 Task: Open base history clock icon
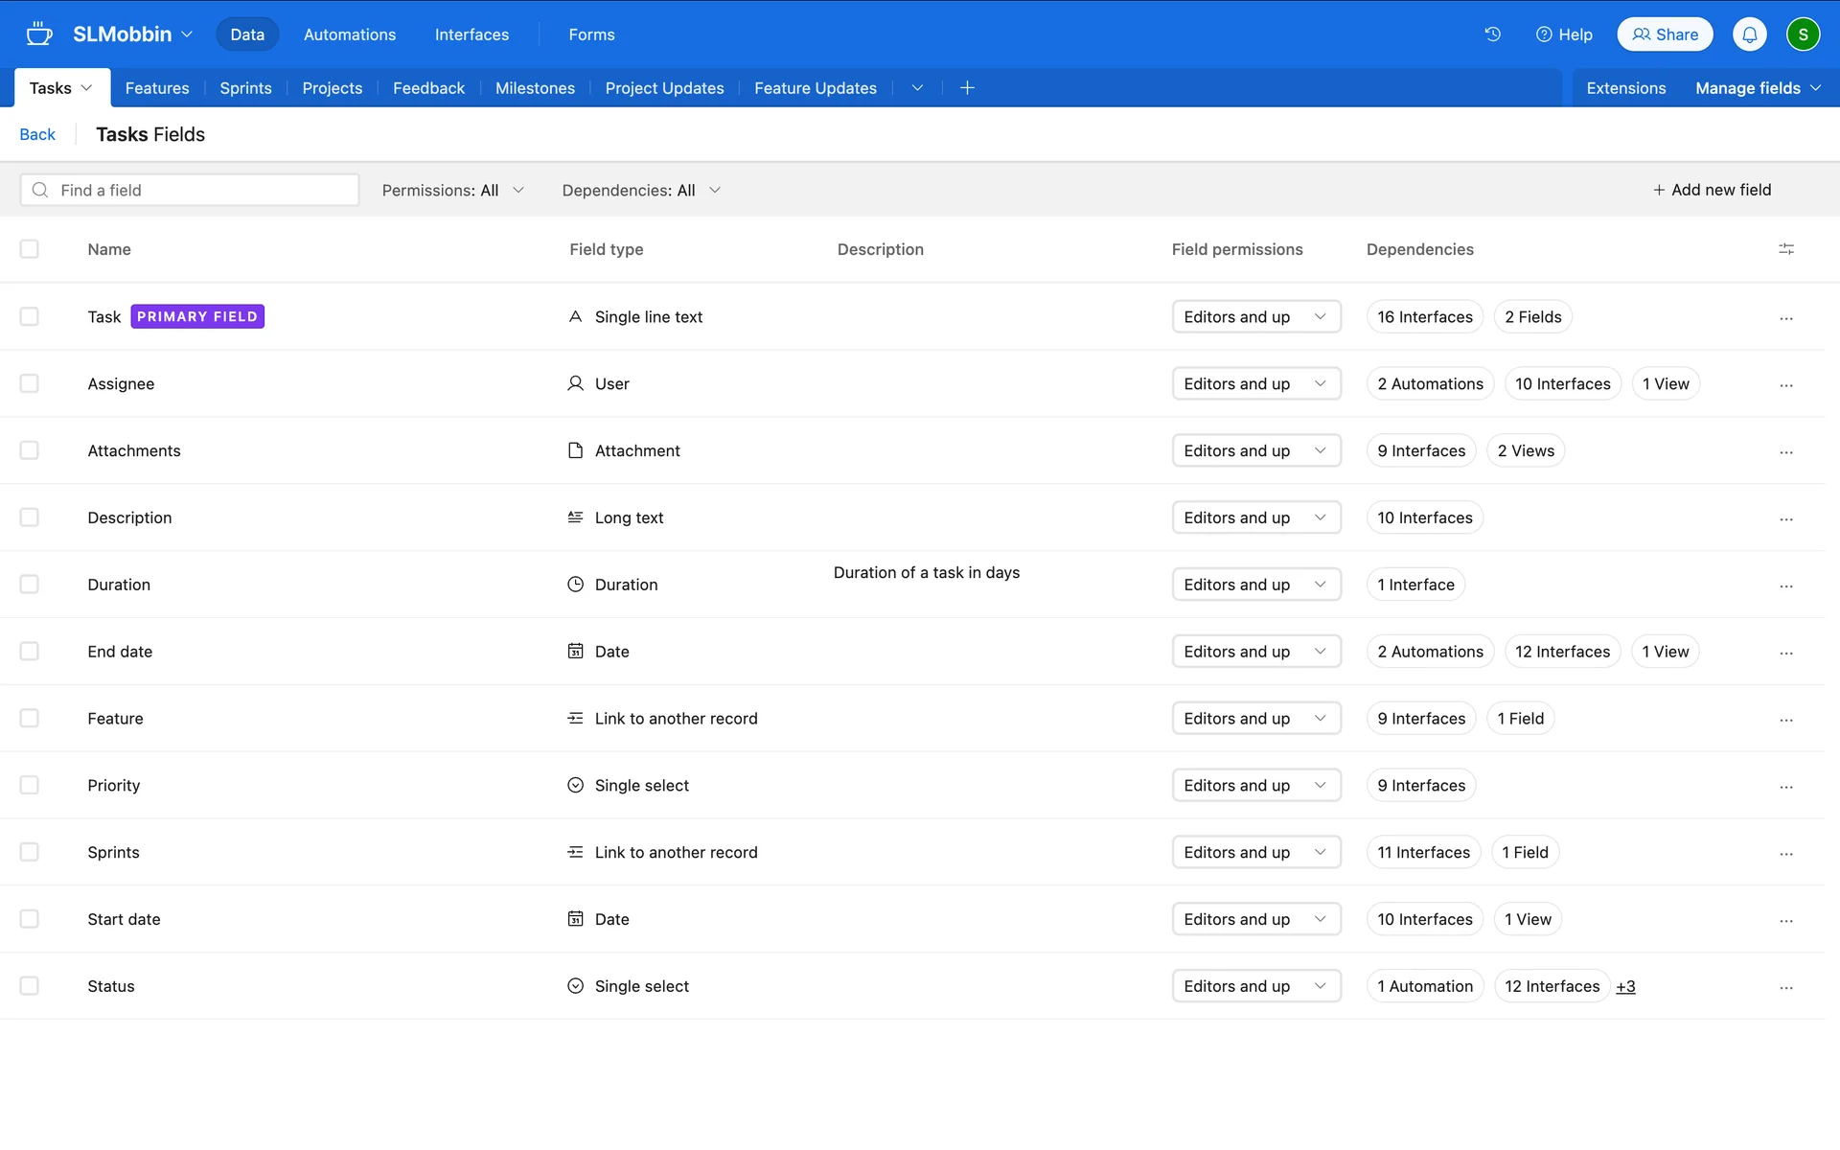click(x=1492, y=34)
